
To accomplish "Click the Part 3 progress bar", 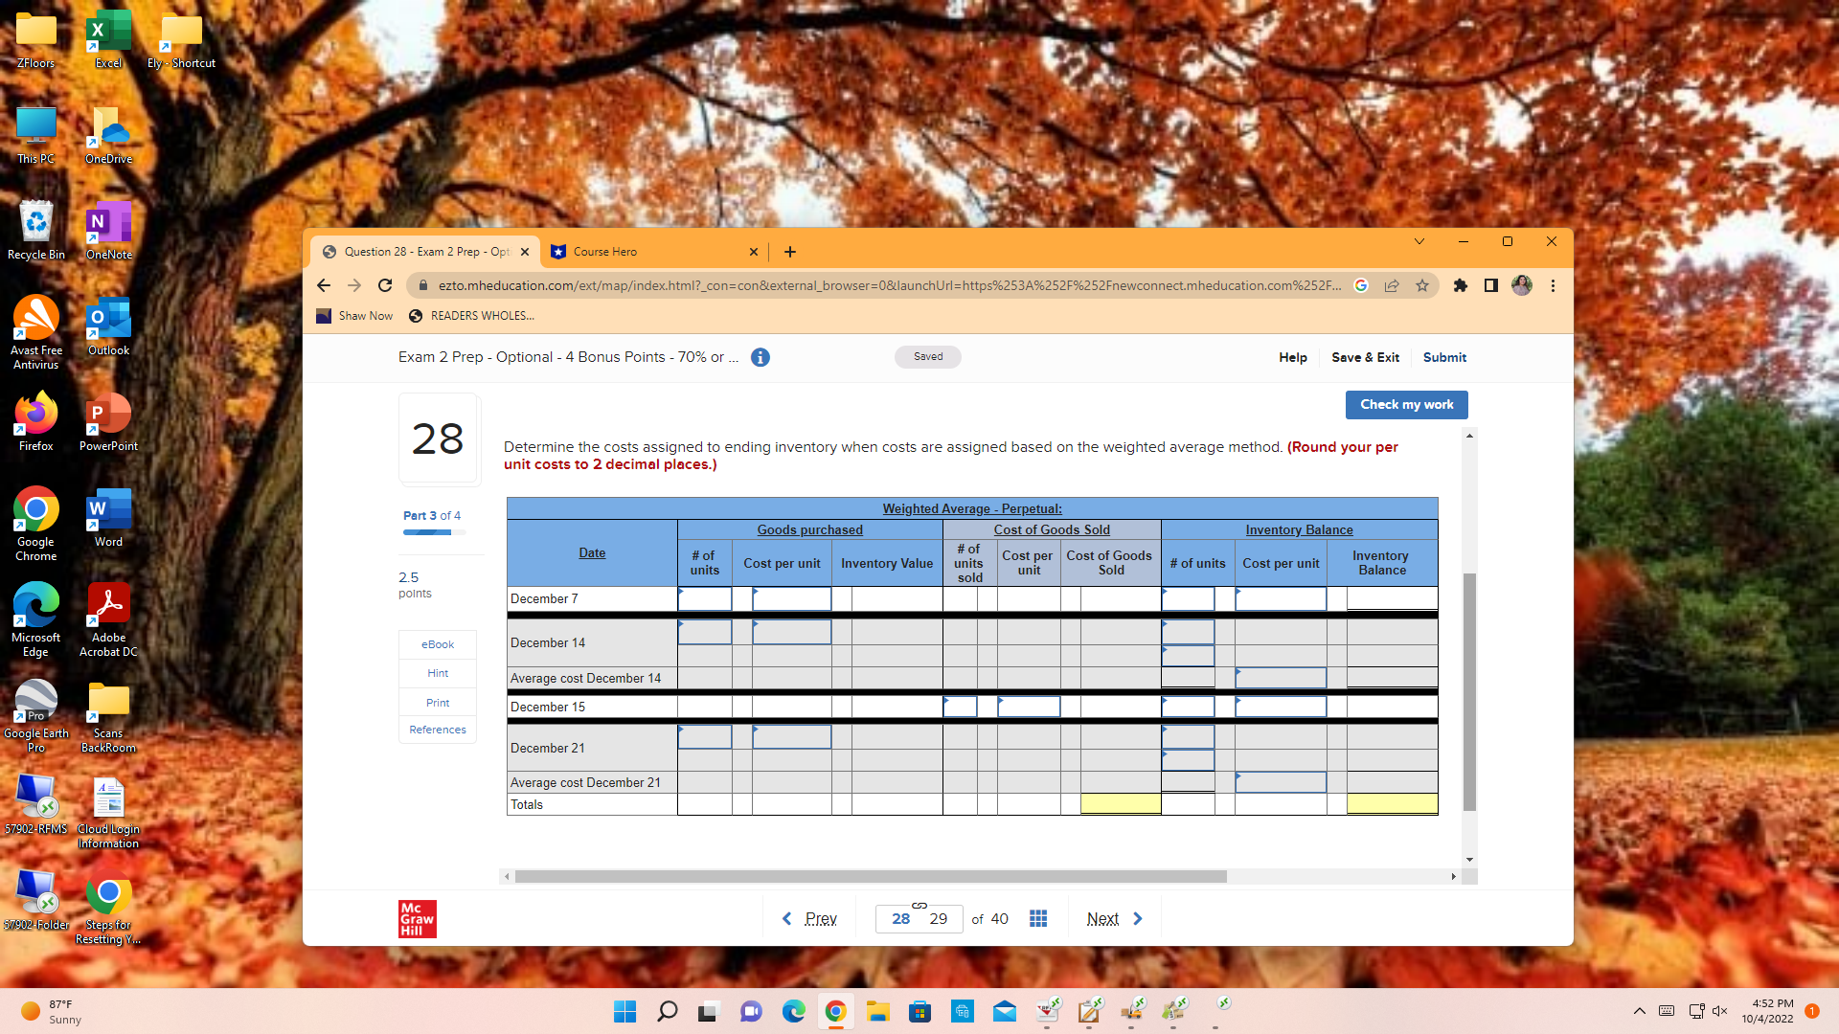I will [x=433, y=532].
